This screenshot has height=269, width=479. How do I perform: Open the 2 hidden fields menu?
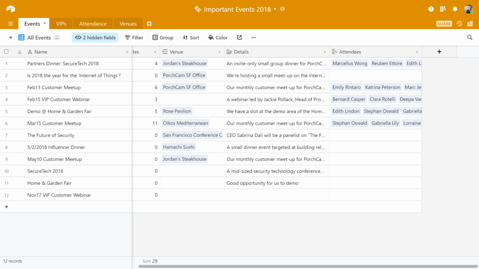pyautogui.click(x=95, y=37)
